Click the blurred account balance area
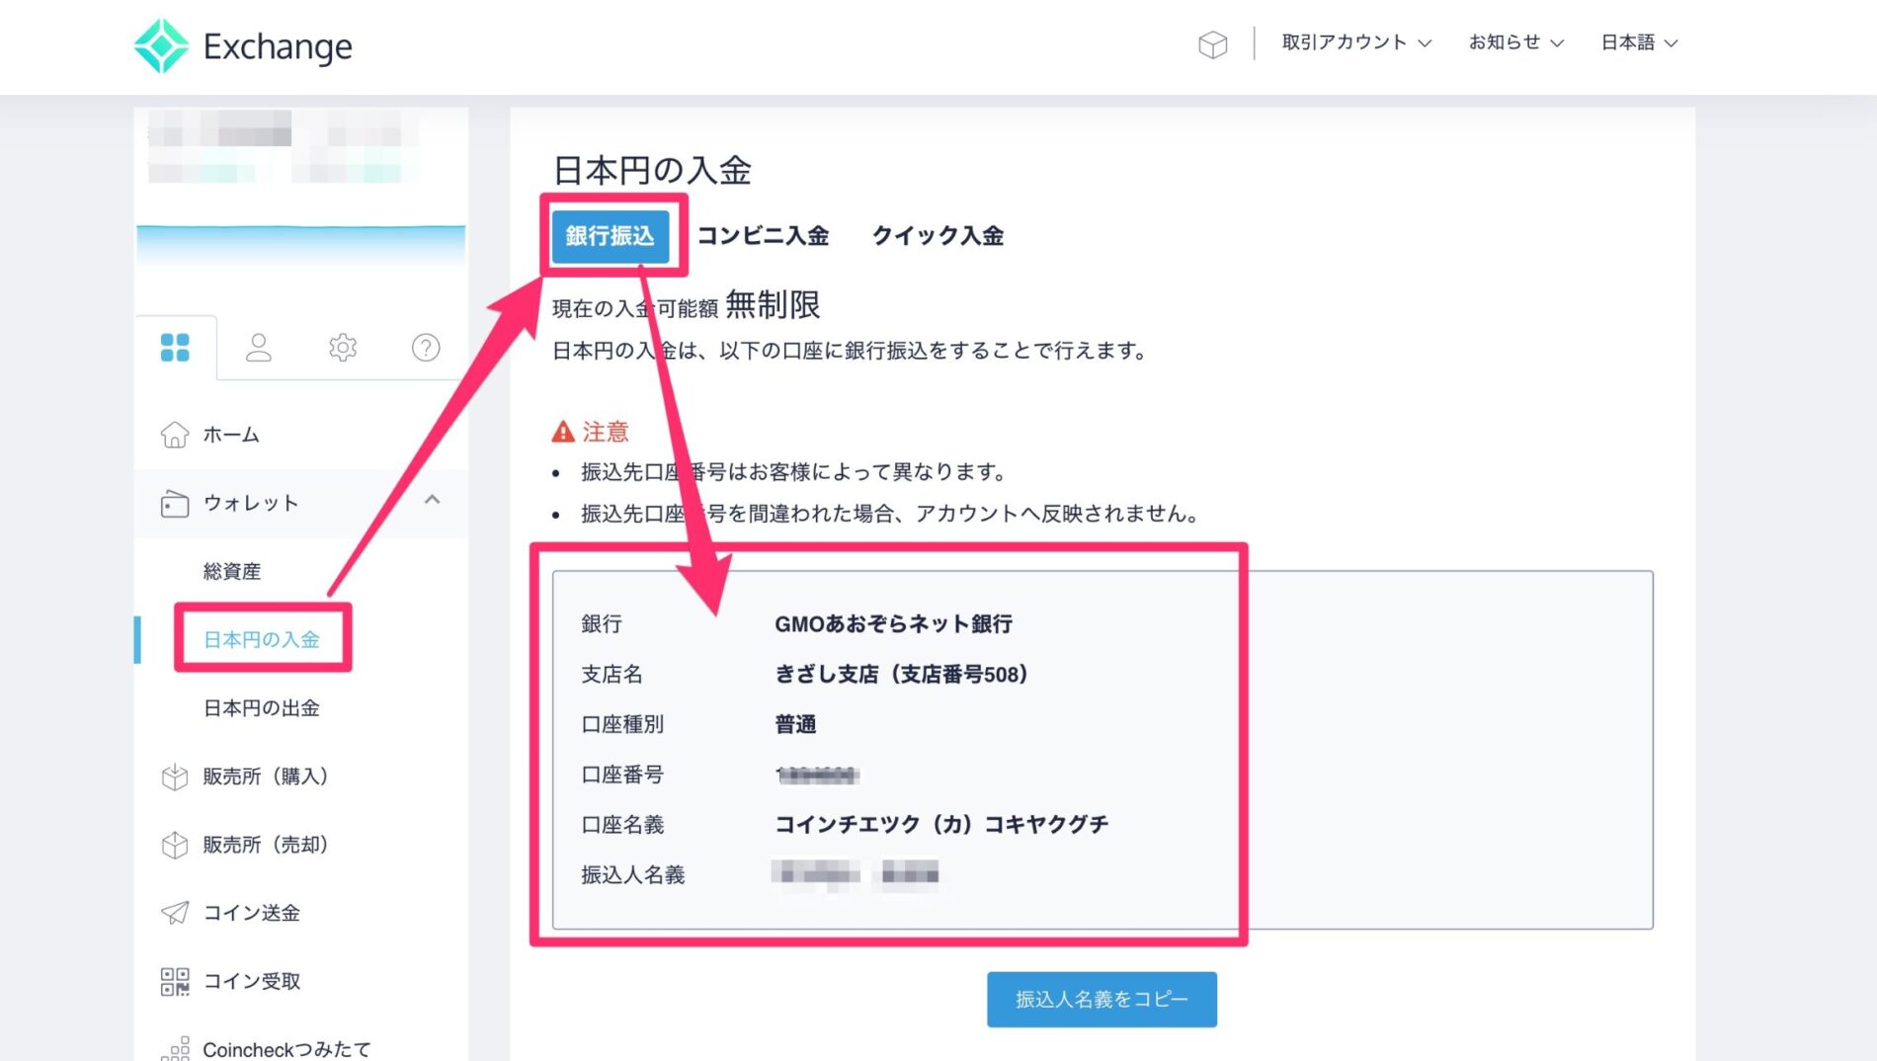This screenshot has width=1877, height=1061. [284, 148]
